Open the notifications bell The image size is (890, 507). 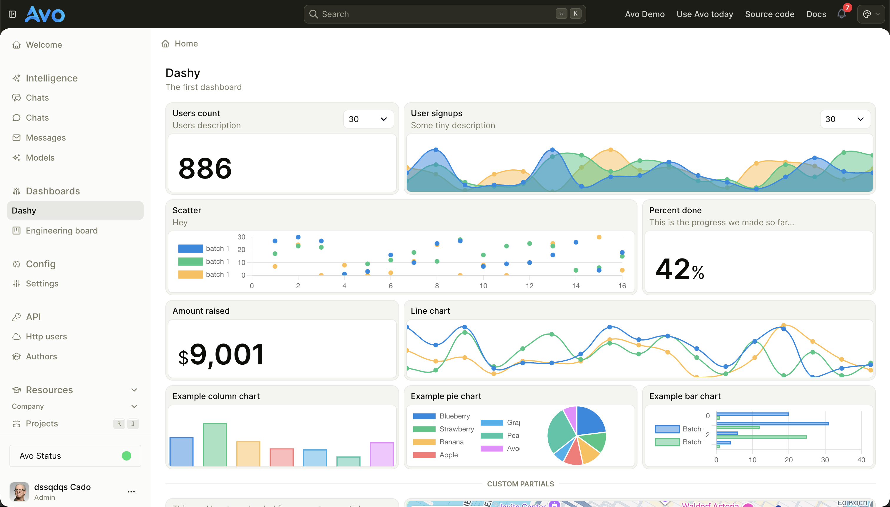coord(841,14)
